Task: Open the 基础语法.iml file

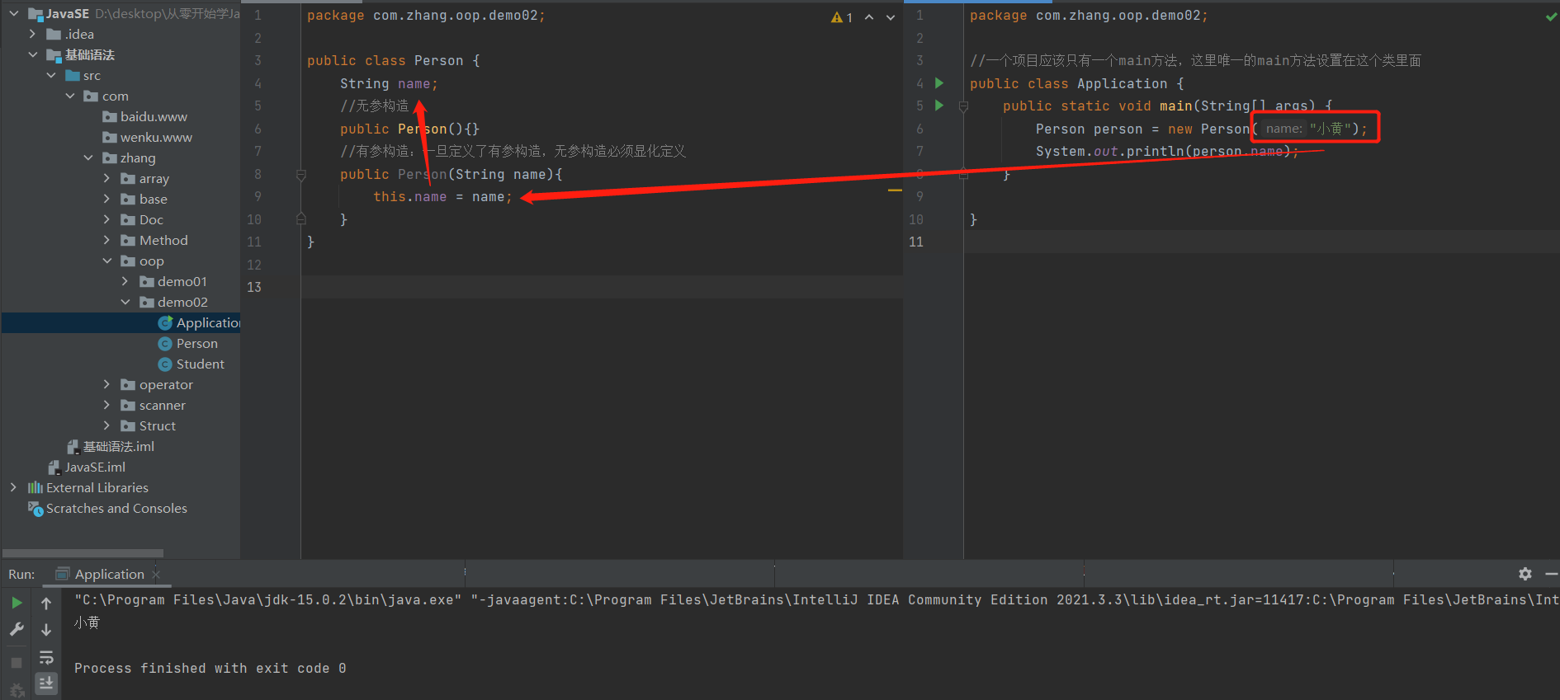Action: [x=119, y=446]
